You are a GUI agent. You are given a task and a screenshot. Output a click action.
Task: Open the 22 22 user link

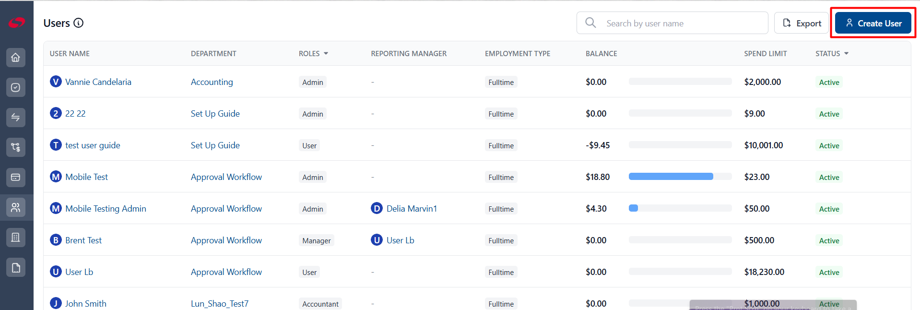pos(75,113)
